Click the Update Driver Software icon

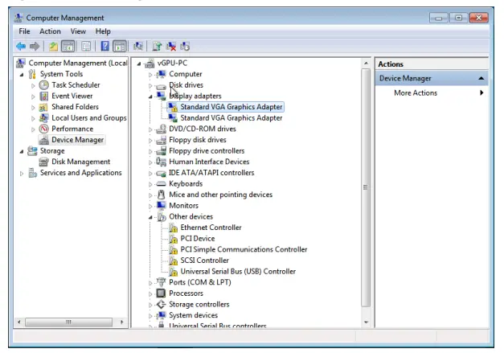coord(157,47)
